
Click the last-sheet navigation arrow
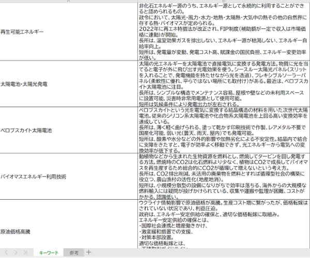pyautogui.click(x=25, y=252)
